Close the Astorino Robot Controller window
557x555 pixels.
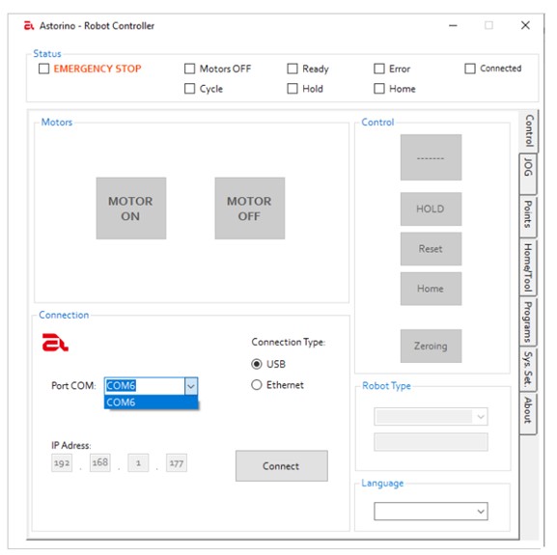coord(525,25)
